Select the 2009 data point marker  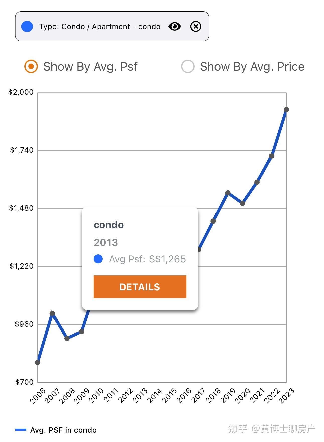(81, 331)
